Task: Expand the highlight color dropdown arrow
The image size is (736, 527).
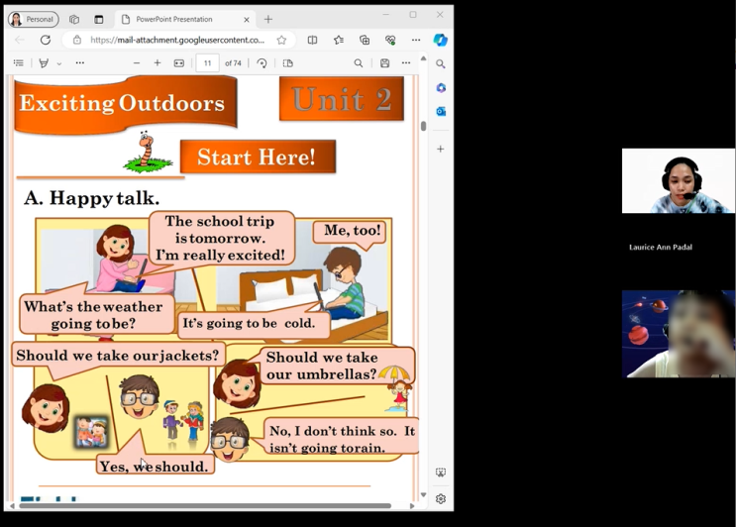Action: 59,63
